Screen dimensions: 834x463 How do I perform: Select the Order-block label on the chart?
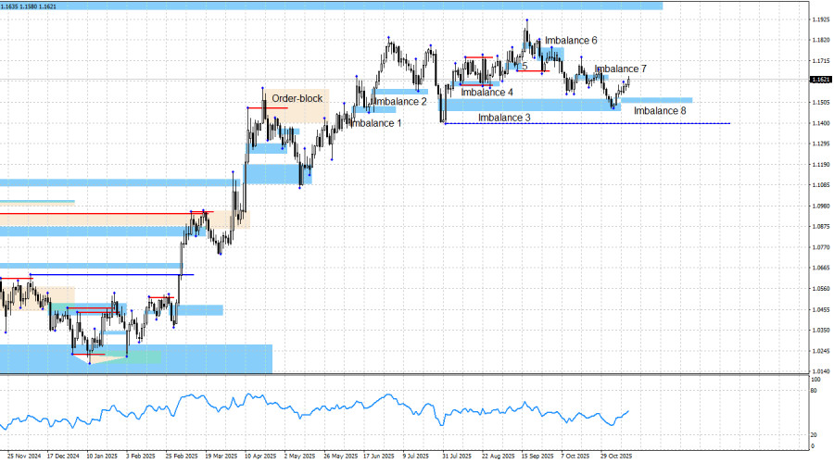[x=297, y=98]
